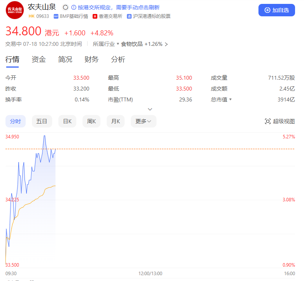304x281 pixels.
Task: Click the chart peak near 34.950
Action: pyautogui.click(x=45, y=136)
